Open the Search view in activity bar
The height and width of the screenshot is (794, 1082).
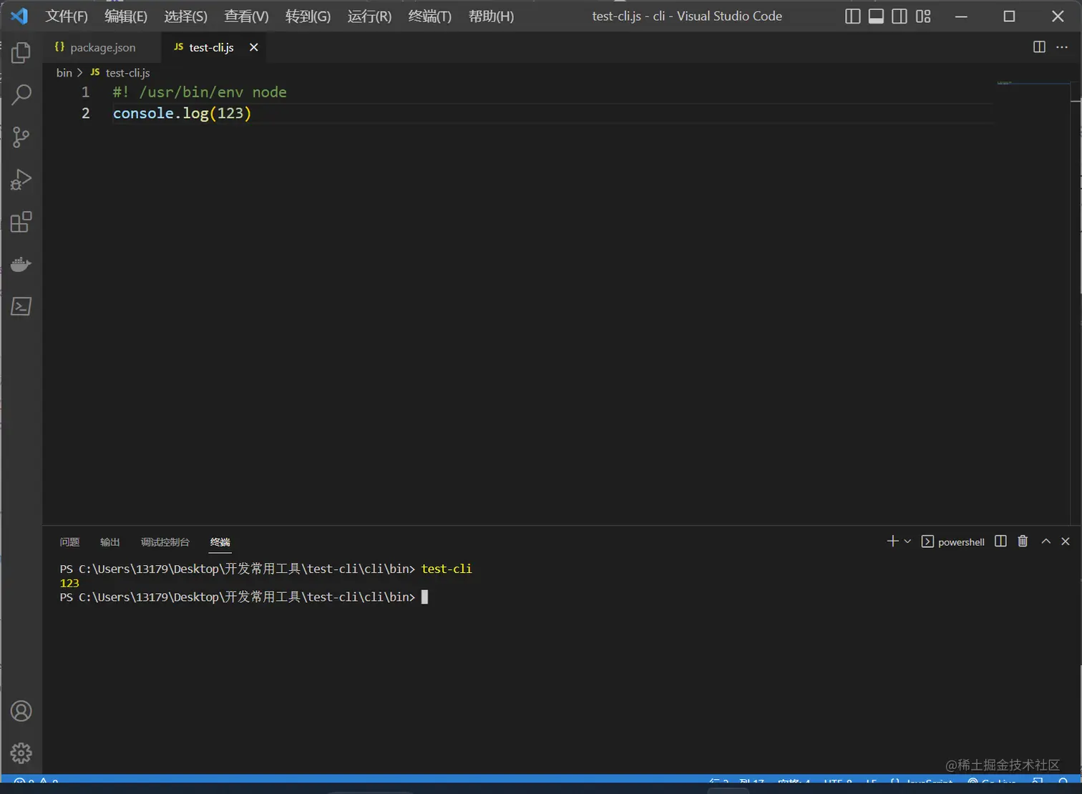(21, 94)
